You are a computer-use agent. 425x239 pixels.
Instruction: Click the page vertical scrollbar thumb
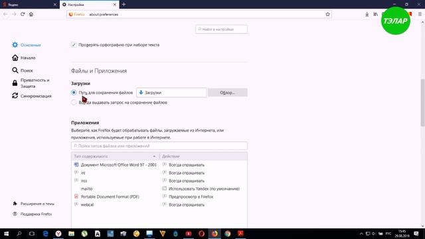422,102
